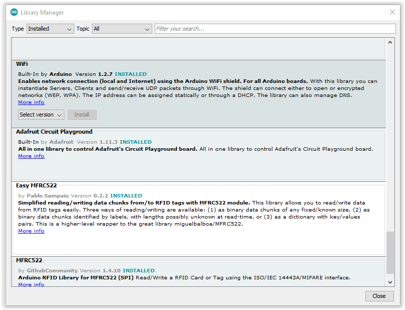This screenshot has height=310, width=405.
Task: Select the WiFi library title
Action: click(22, 64)
